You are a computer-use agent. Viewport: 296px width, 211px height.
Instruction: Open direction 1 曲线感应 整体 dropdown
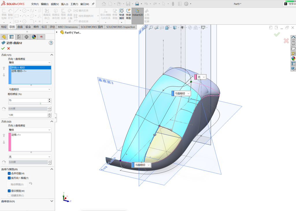tap(30, 62)
